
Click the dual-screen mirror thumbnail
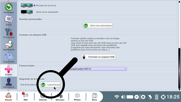tap(27, 5)
